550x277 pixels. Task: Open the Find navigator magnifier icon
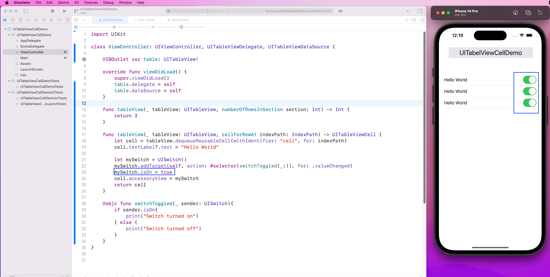(28, 20)
